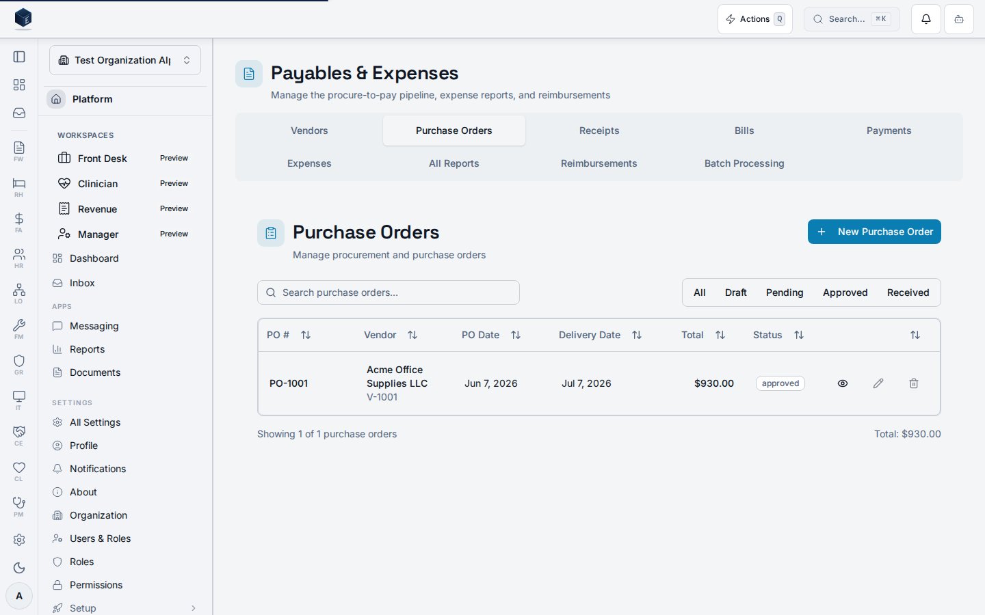Open Clinician workspace

(124, 184)
